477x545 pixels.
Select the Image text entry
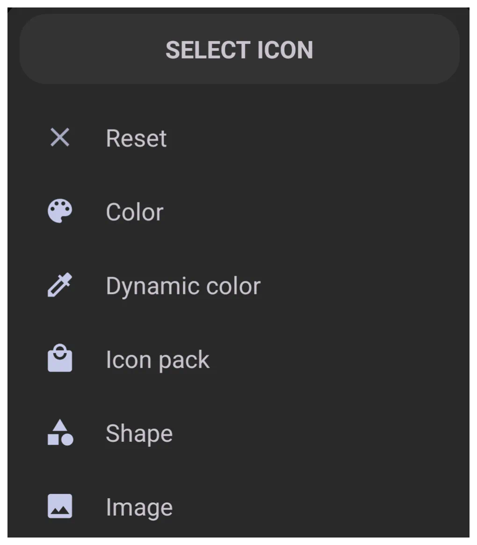[x=139, y=508]
